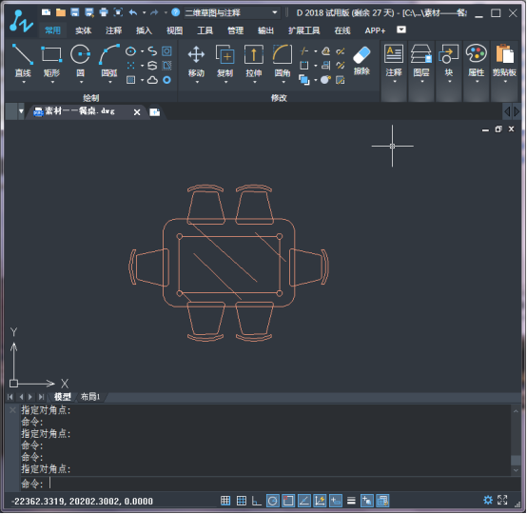Switch to the 注释 ribbon tab

pos(113,30)
